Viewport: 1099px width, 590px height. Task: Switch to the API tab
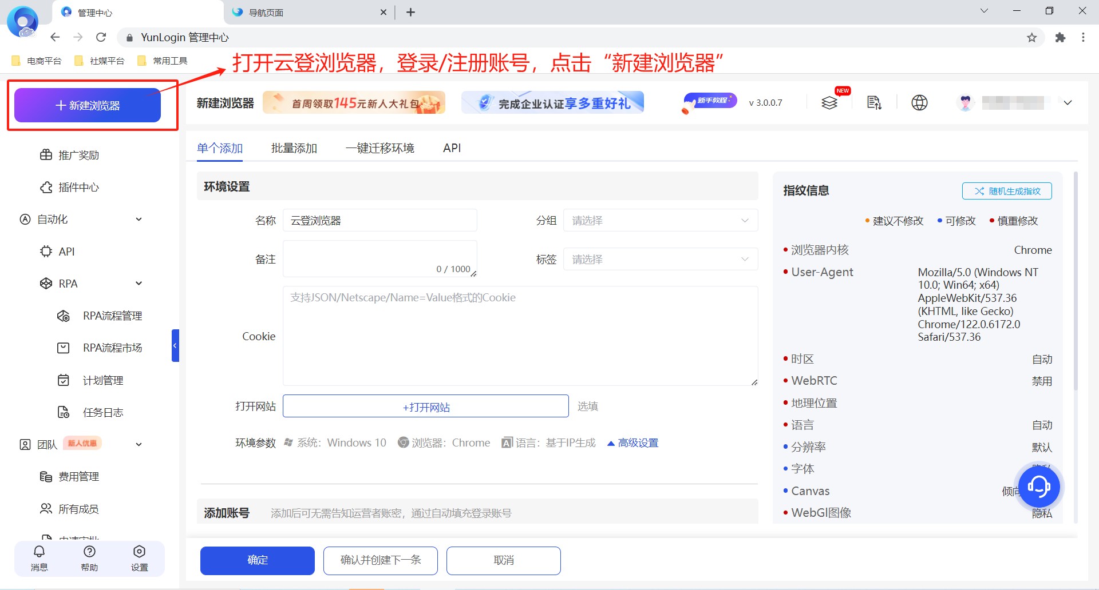tap(452, 147)
